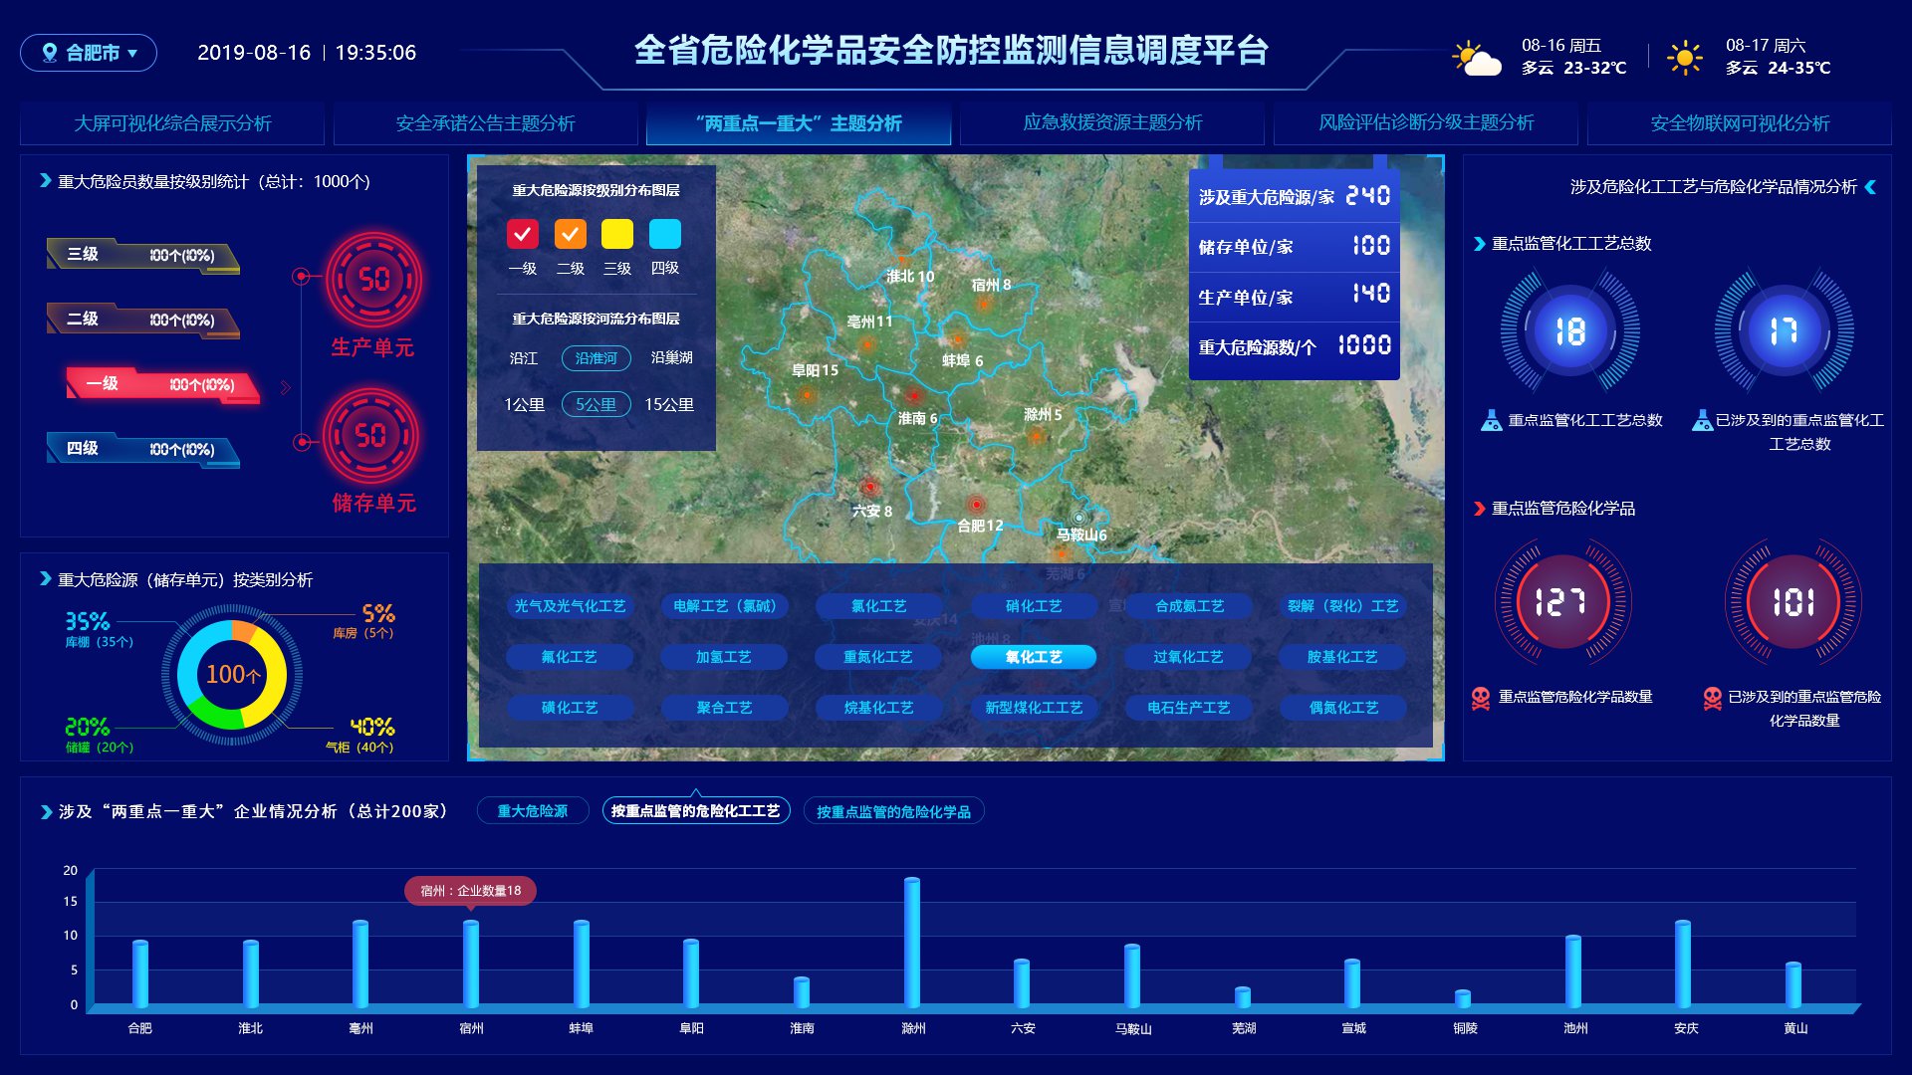This screenshot has width=1912, height=1075.
Task: Click the 08-17 sunny weather icon
Action: [1684, 58]
